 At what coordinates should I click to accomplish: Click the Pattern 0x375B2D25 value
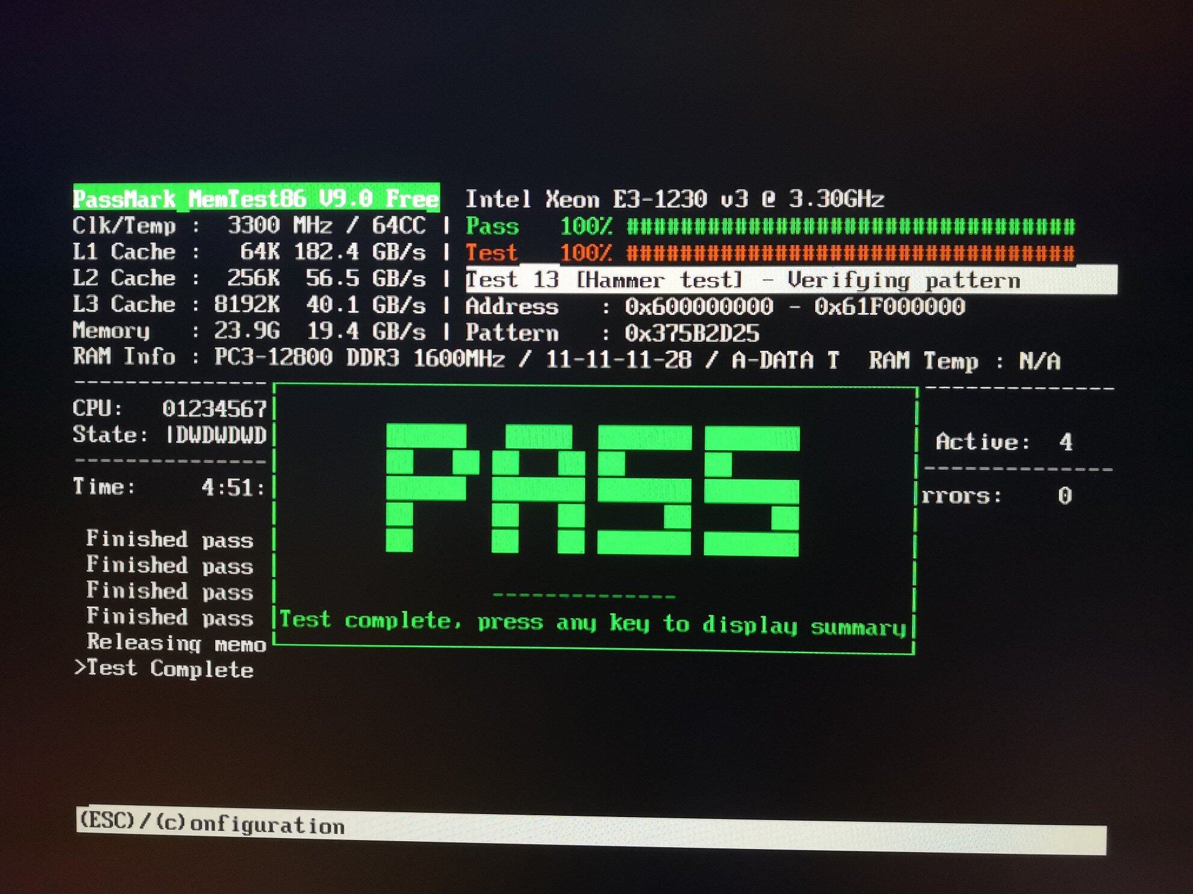(692, 333)
